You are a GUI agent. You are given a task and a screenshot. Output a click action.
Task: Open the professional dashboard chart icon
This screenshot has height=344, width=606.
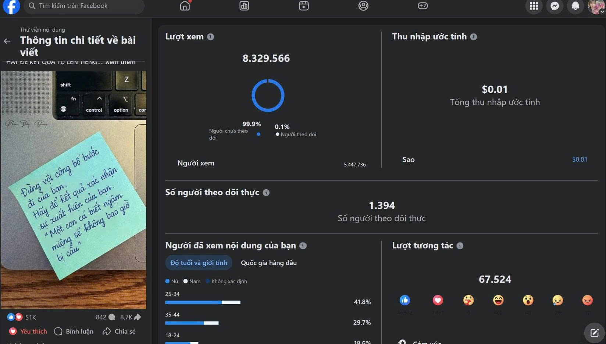pyautogui.click(x=244, y=6)
